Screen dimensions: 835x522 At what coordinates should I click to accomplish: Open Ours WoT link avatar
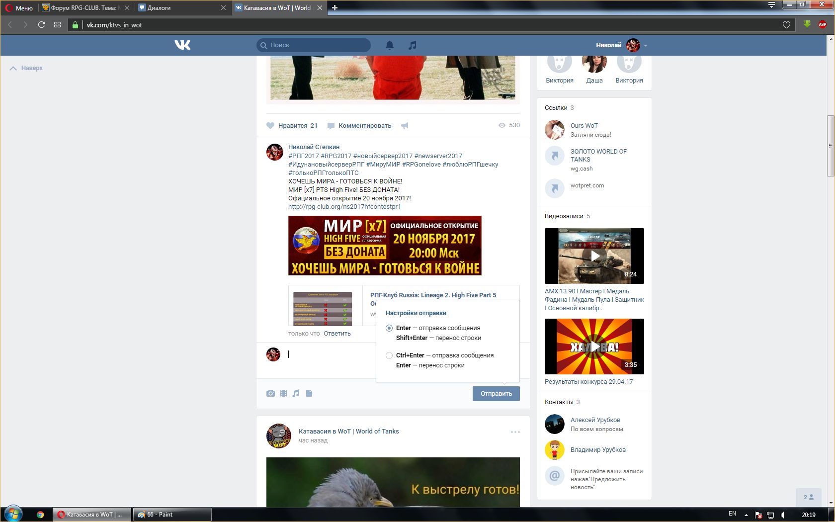pyautogui.click(x=555, y=130)
